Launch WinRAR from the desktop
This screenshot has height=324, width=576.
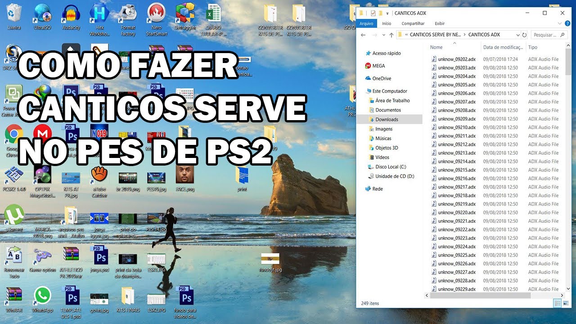14,300
